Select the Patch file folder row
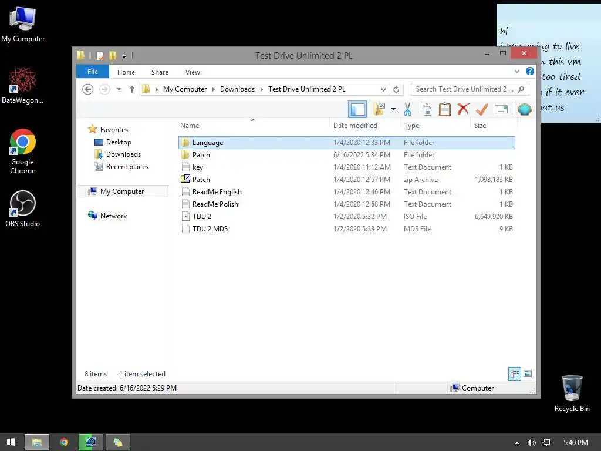Screen dimensions: 601x451 coord(347,155)
